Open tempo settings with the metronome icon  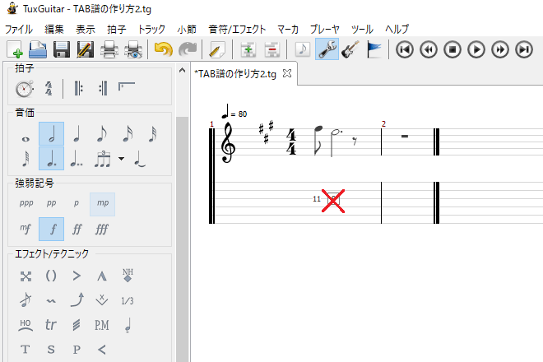pyautogui.click(x=24, y=89)
